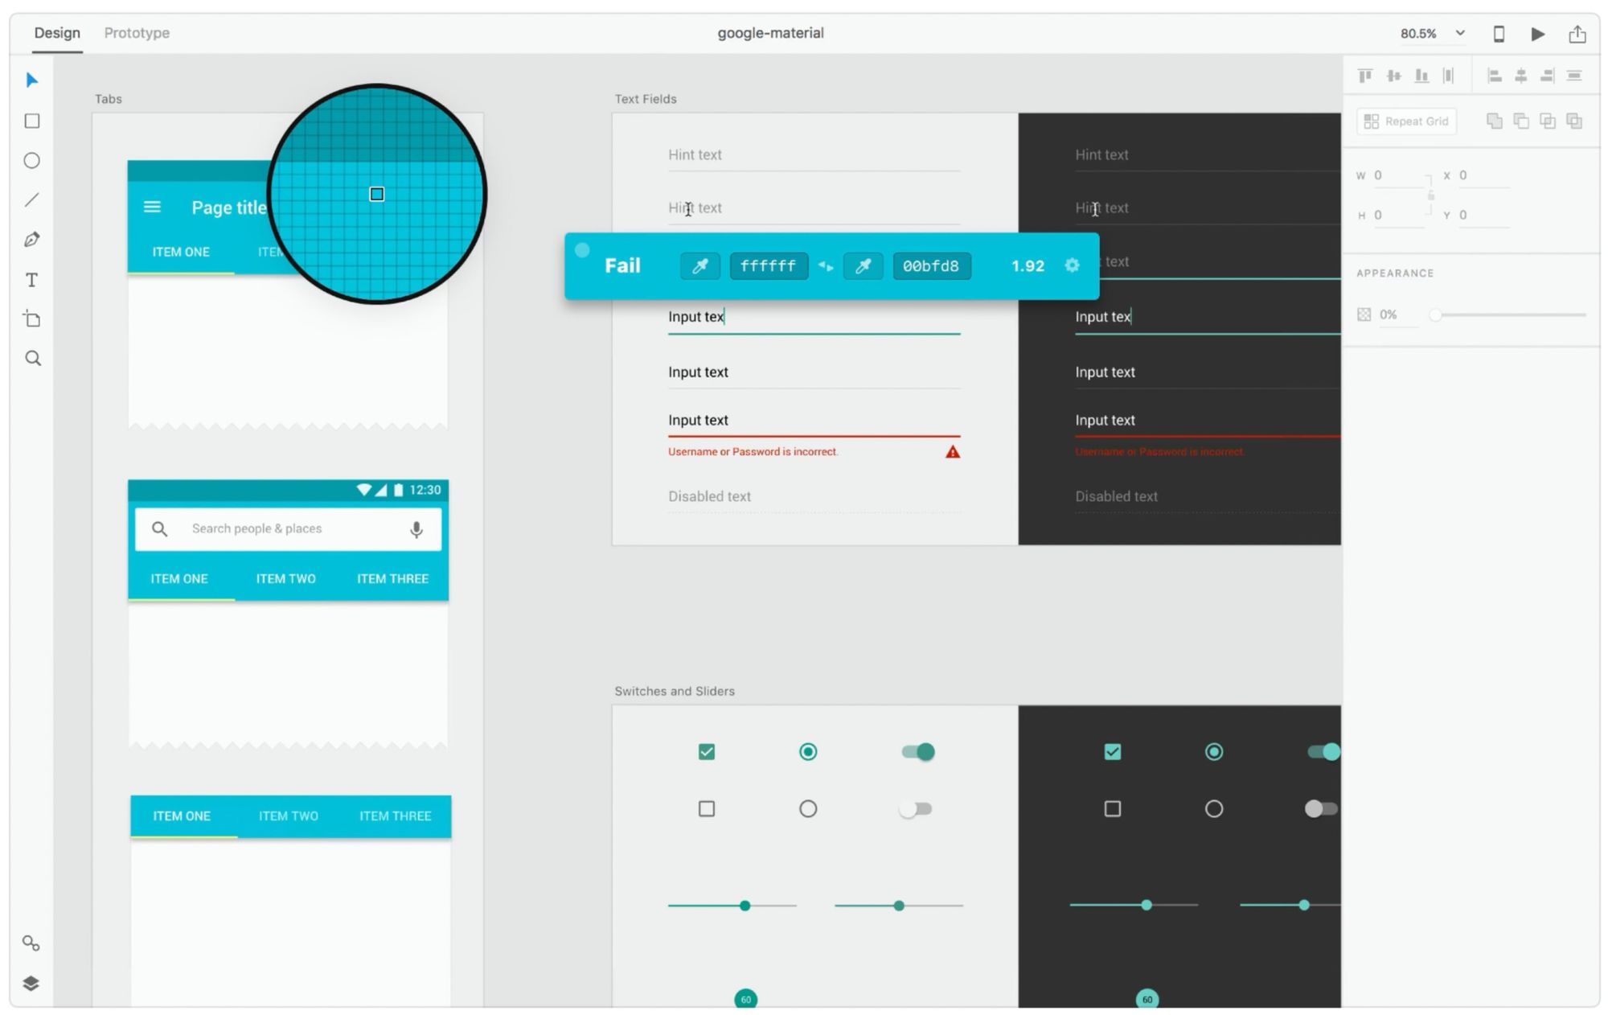Switch to the Design tab
1608x1015 pixels.
(57, 33)
